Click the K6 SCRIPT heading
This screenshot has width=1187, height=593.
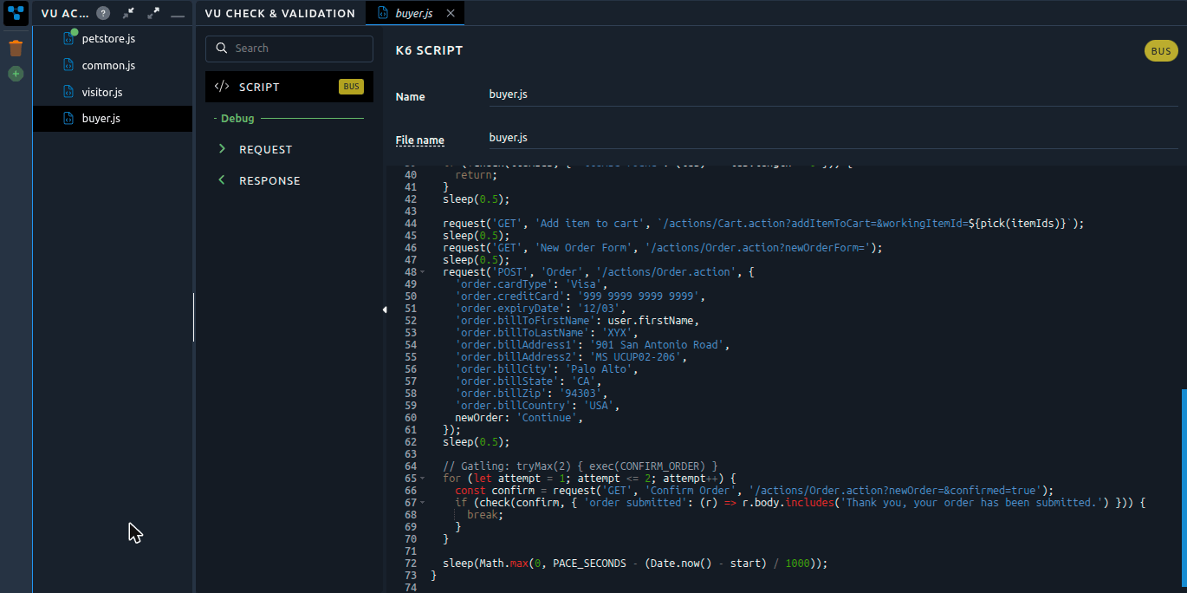pos(429,51)
